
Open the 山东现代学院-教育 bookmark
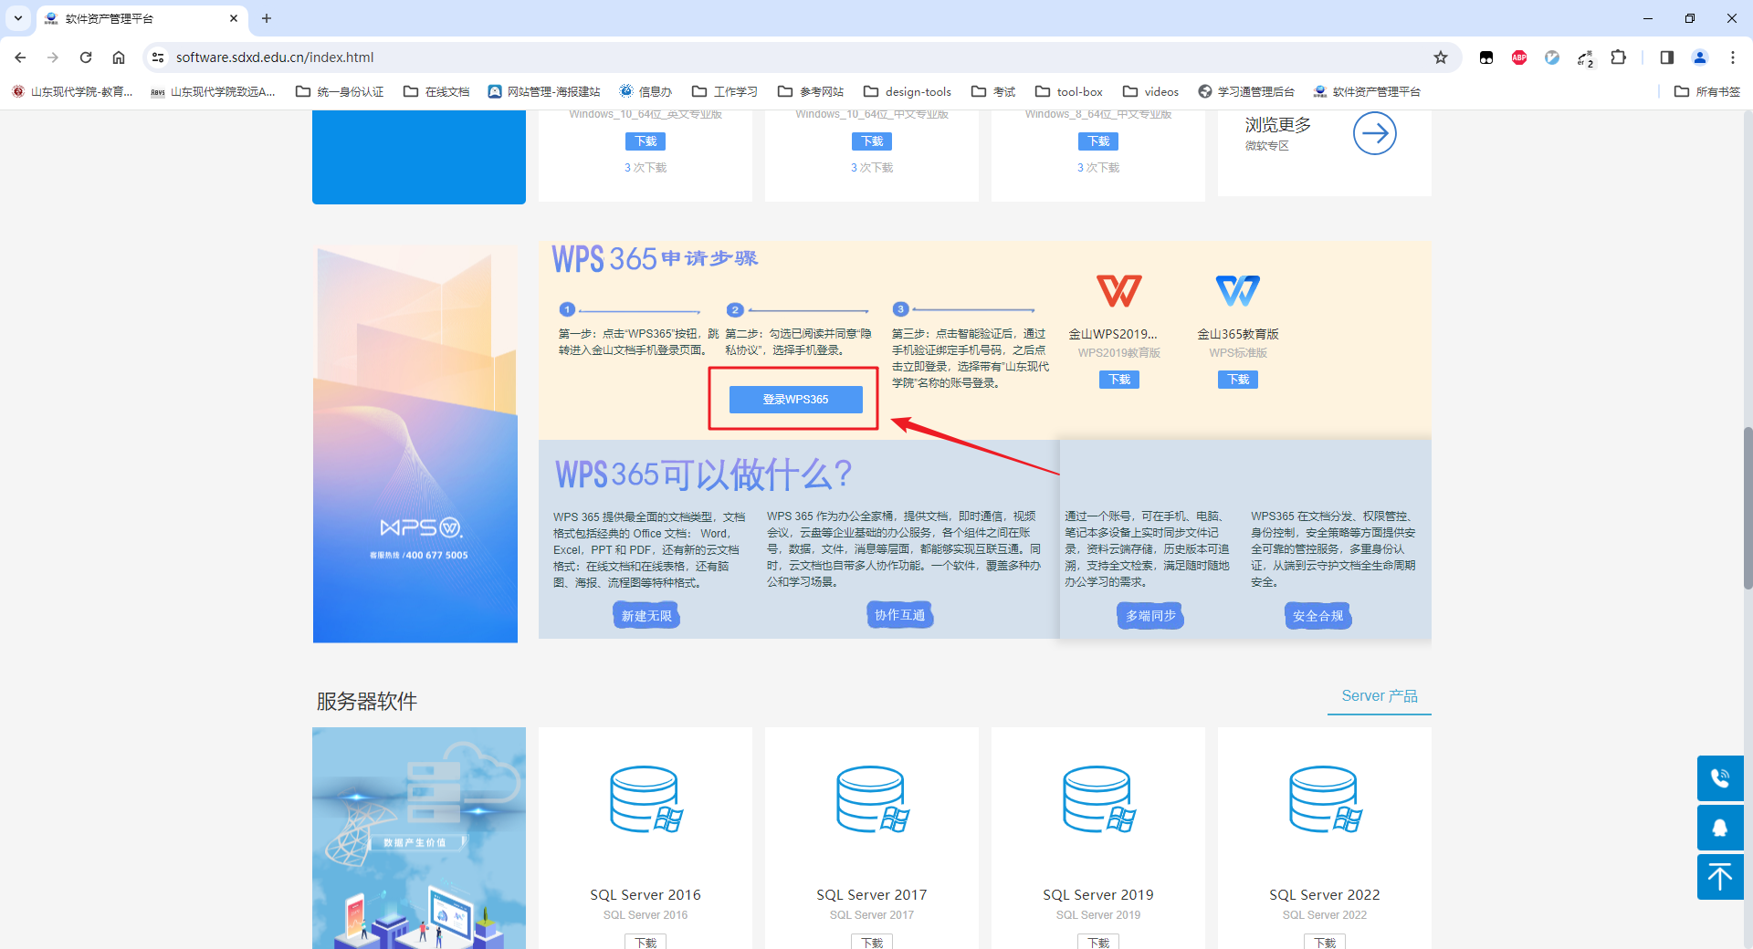point(72,91)
